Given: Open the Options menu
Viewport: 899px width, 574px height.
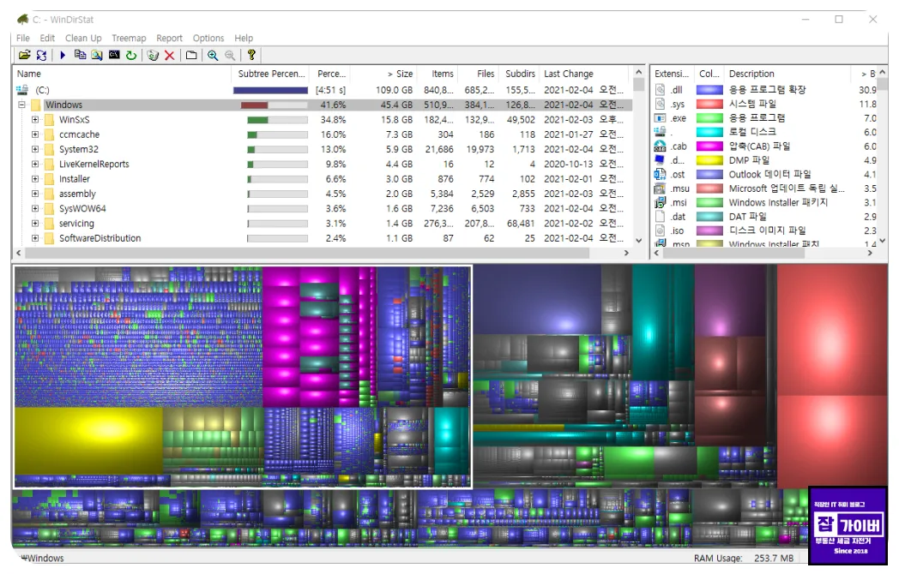Looking at the screenshot, I should coord(208,38).
